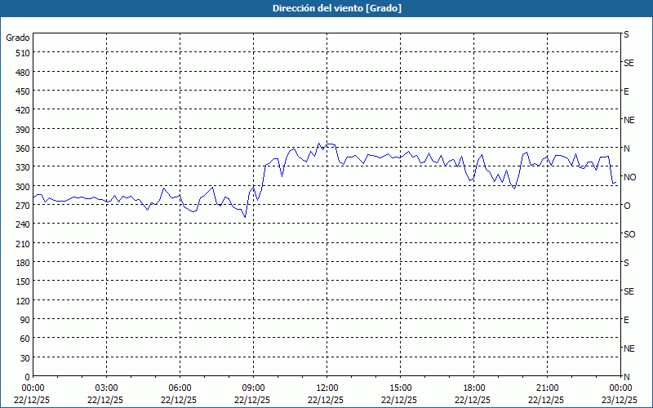Click the 09:00 time axis label
The image size is (653, 408).
pyautogui.click(x=254, y=388)
